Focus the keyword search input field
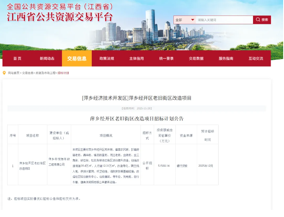This screenshot has width=284, height=217. tap(224, 20)
